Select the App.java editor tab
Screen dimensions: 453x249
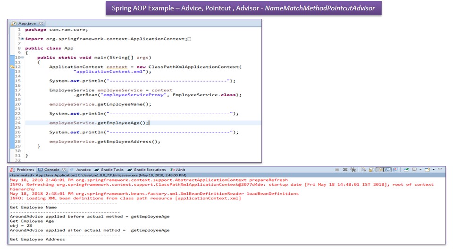pos(27,24)
